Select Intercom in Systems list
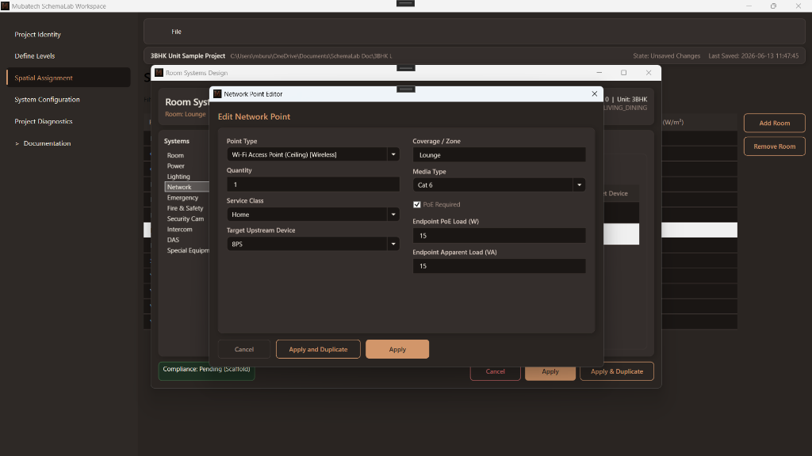This screenshot has width=812, height=456. [x=179, y=229]
